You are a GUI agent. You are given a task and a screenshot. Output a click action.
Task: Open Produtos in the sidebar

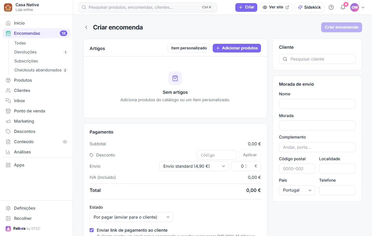coord(37,80)
